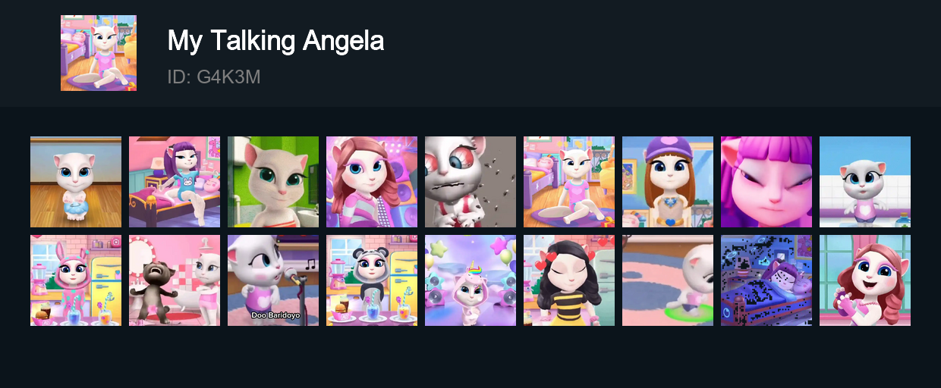Open the purple-haired Angela on bed thumbnail
Image resolution: width=941 pixels, height=388 pixels.
[x=175, y=182]
